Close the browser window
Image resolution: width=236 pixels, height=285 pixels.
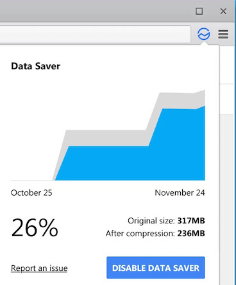223,11
